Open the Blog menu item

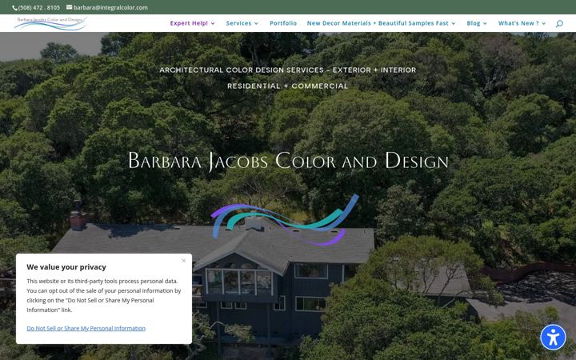(474, 23)
